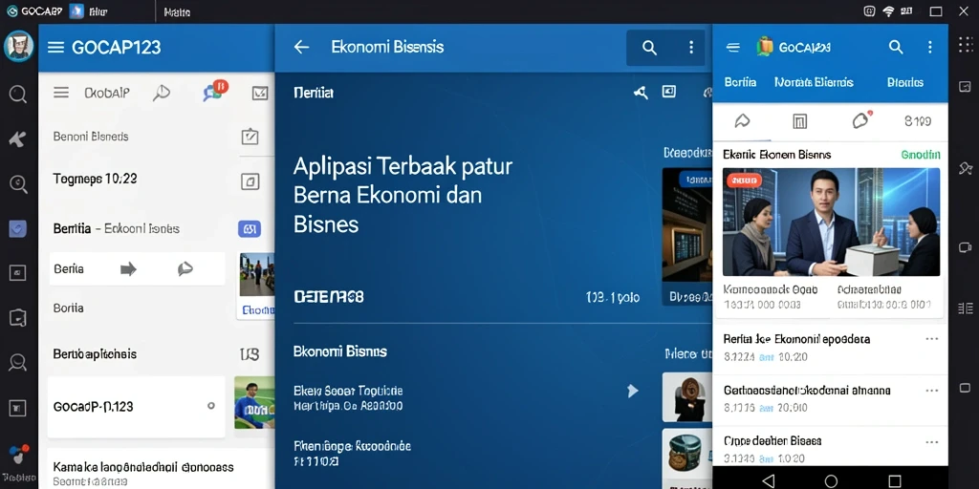The image size is (979, 489).
Task: Click the user avatar in the far-left sidebar
Action: 18,46
